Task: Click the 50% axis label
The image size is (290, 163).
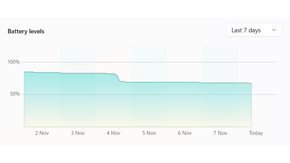Action: (x=15, y=94)
